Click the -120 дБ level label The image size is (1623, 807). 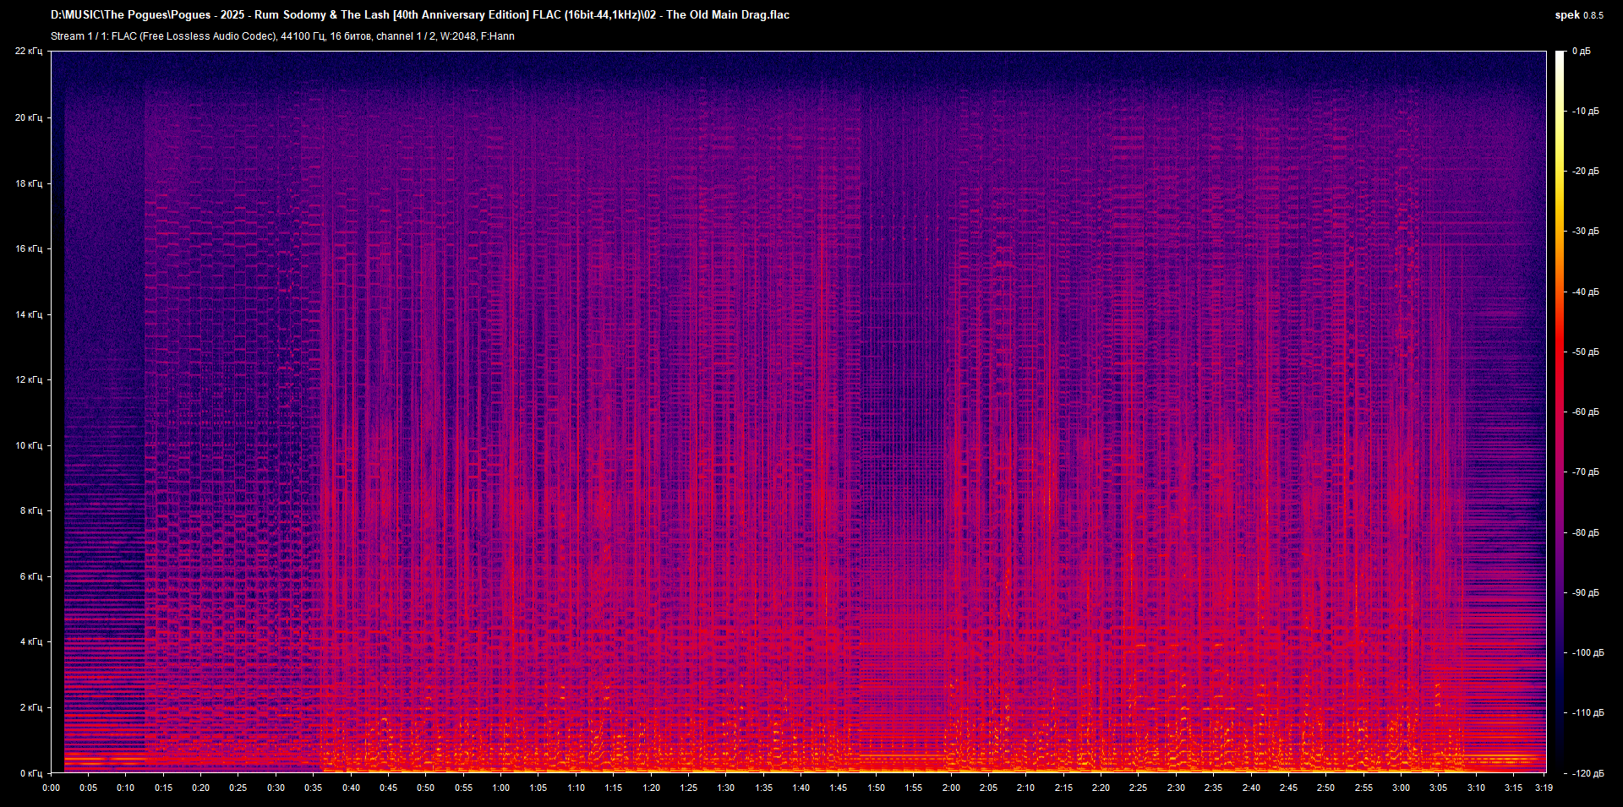pyautogui.click(x=1588, y=773)
